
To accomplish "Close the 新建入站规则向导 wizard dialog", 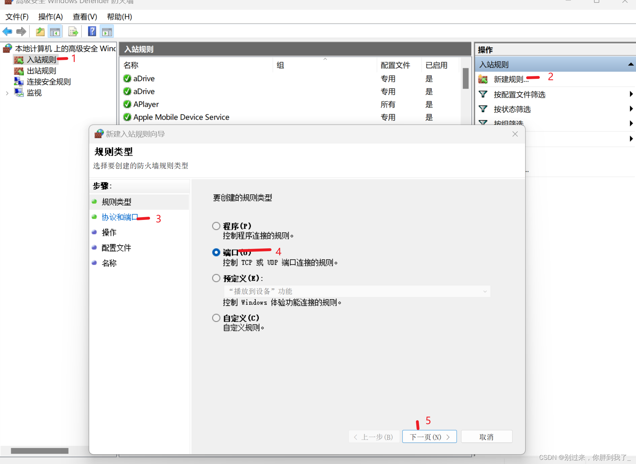I will (515, 134).
